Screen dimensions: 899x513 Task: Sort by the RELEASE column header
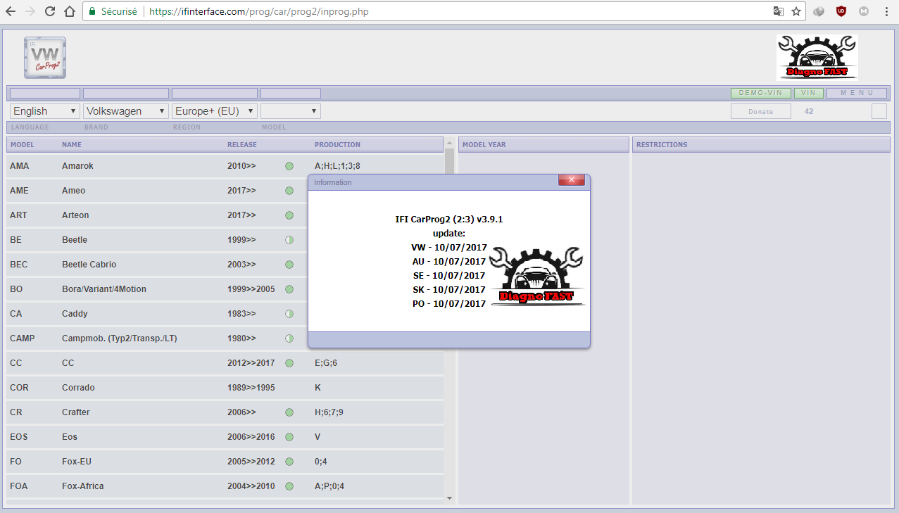242,145
